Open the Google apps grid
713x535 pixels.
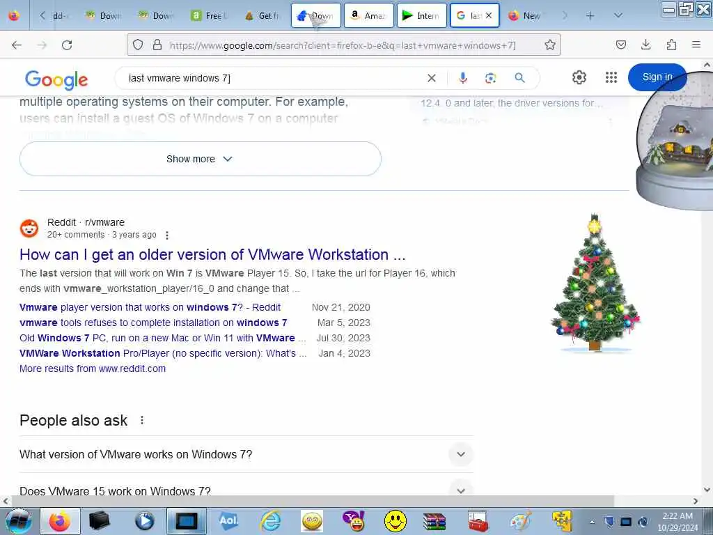click(611, 77)
